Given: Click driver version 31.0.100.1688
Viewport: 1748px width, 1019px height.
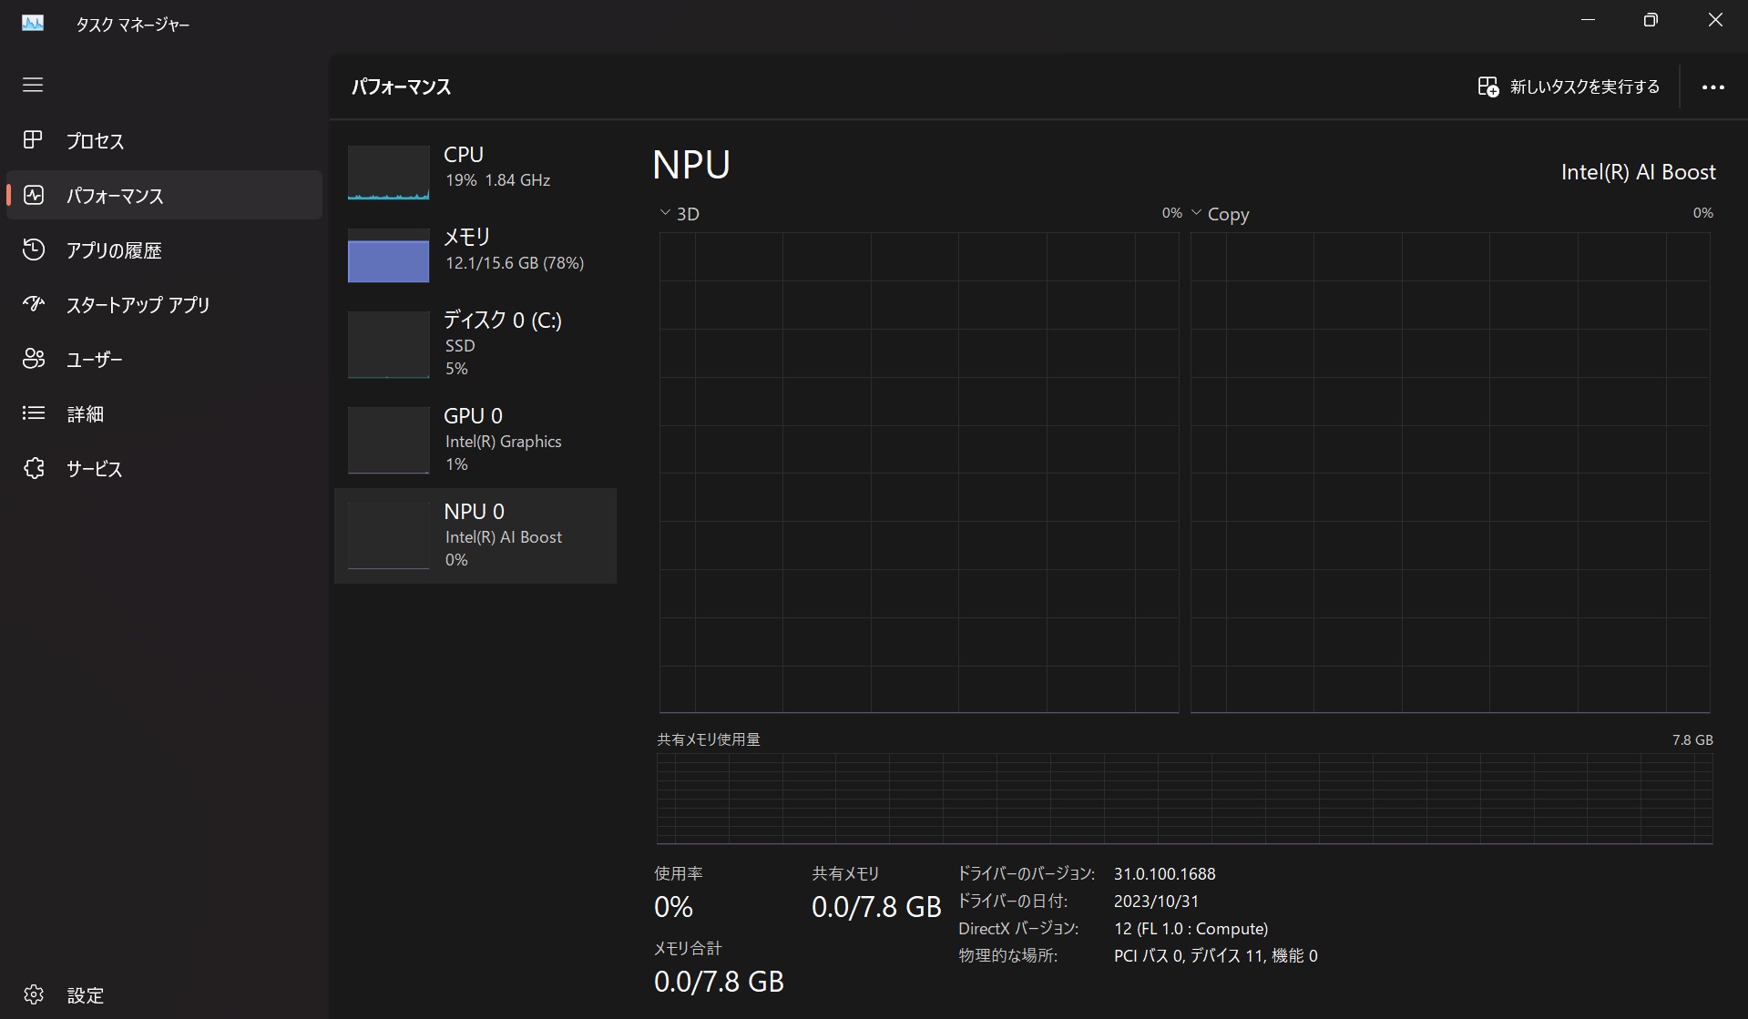Looking at the screenshot, I should pos(1164,873).
